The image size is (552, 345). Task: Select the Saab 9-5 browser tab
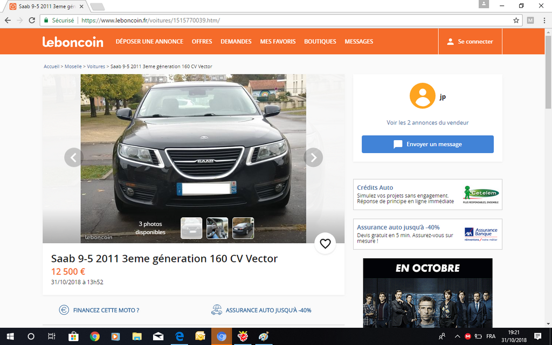pos(47,6)
